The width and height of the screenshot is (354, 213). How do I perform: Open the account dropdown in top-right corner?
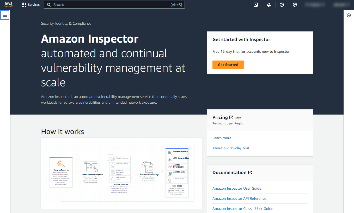pos(341,5)
